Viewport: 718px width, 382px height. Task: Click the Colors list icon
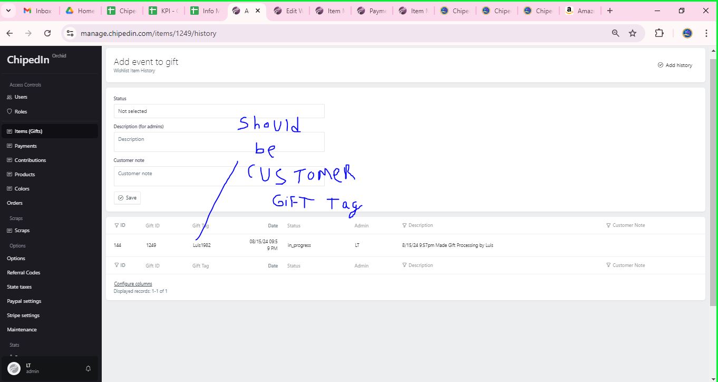[9, 189]
